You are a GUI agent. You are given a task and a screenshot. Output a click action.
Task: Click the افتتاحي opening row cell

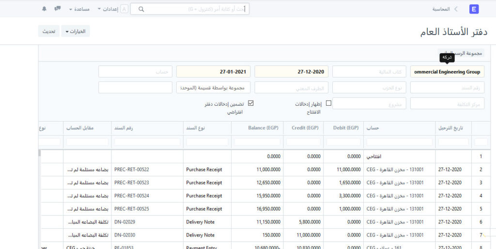(400, 156)
